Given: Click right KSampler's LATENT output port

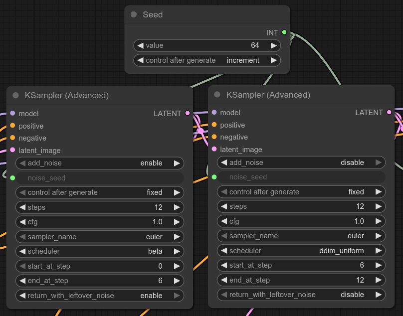Looking at the screenshot, I should (x=389, y=112).
